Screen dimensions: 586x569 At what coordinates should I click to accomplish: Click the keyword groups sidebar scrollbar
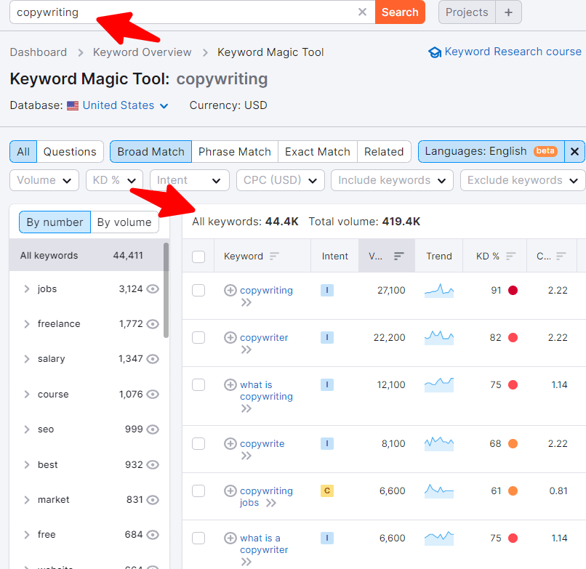(166, 290)
